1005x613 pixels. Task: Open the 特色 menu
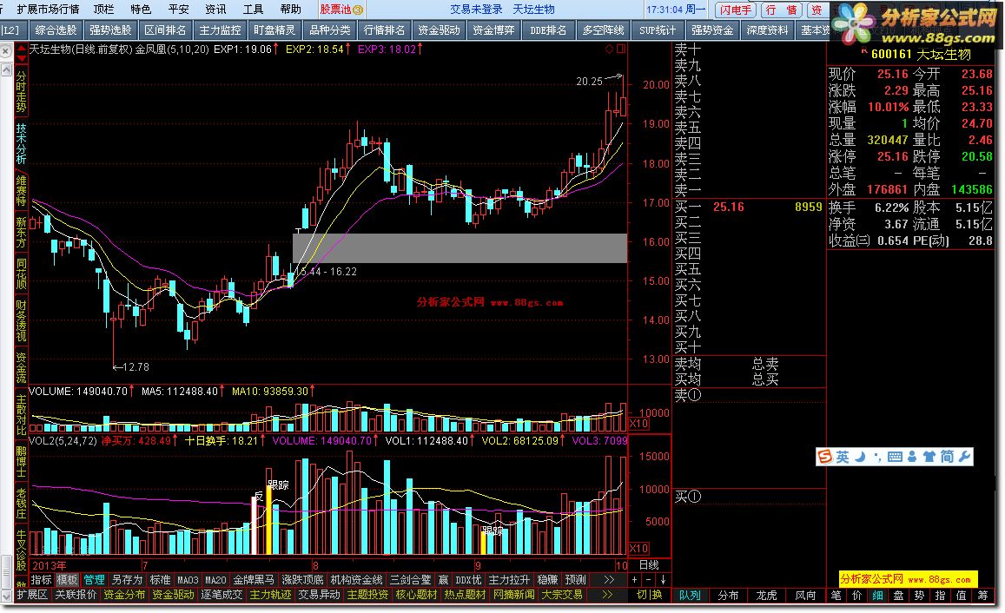[x=141, y=9]
